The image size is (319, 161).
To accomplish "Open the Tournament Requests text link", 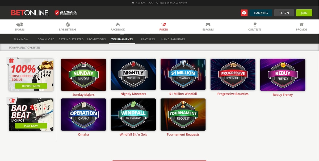I will click(x=183, y=134).
